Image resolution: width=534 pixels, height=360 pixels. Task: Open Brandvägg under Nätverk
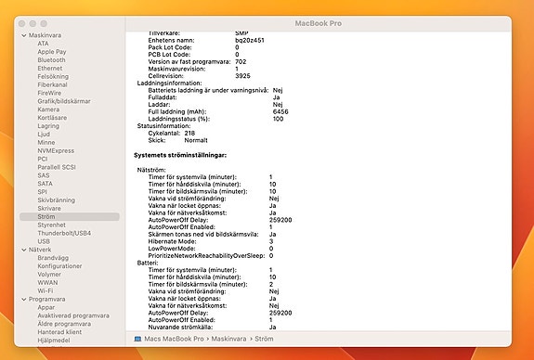pyautogui.click(x=53, y=258)
